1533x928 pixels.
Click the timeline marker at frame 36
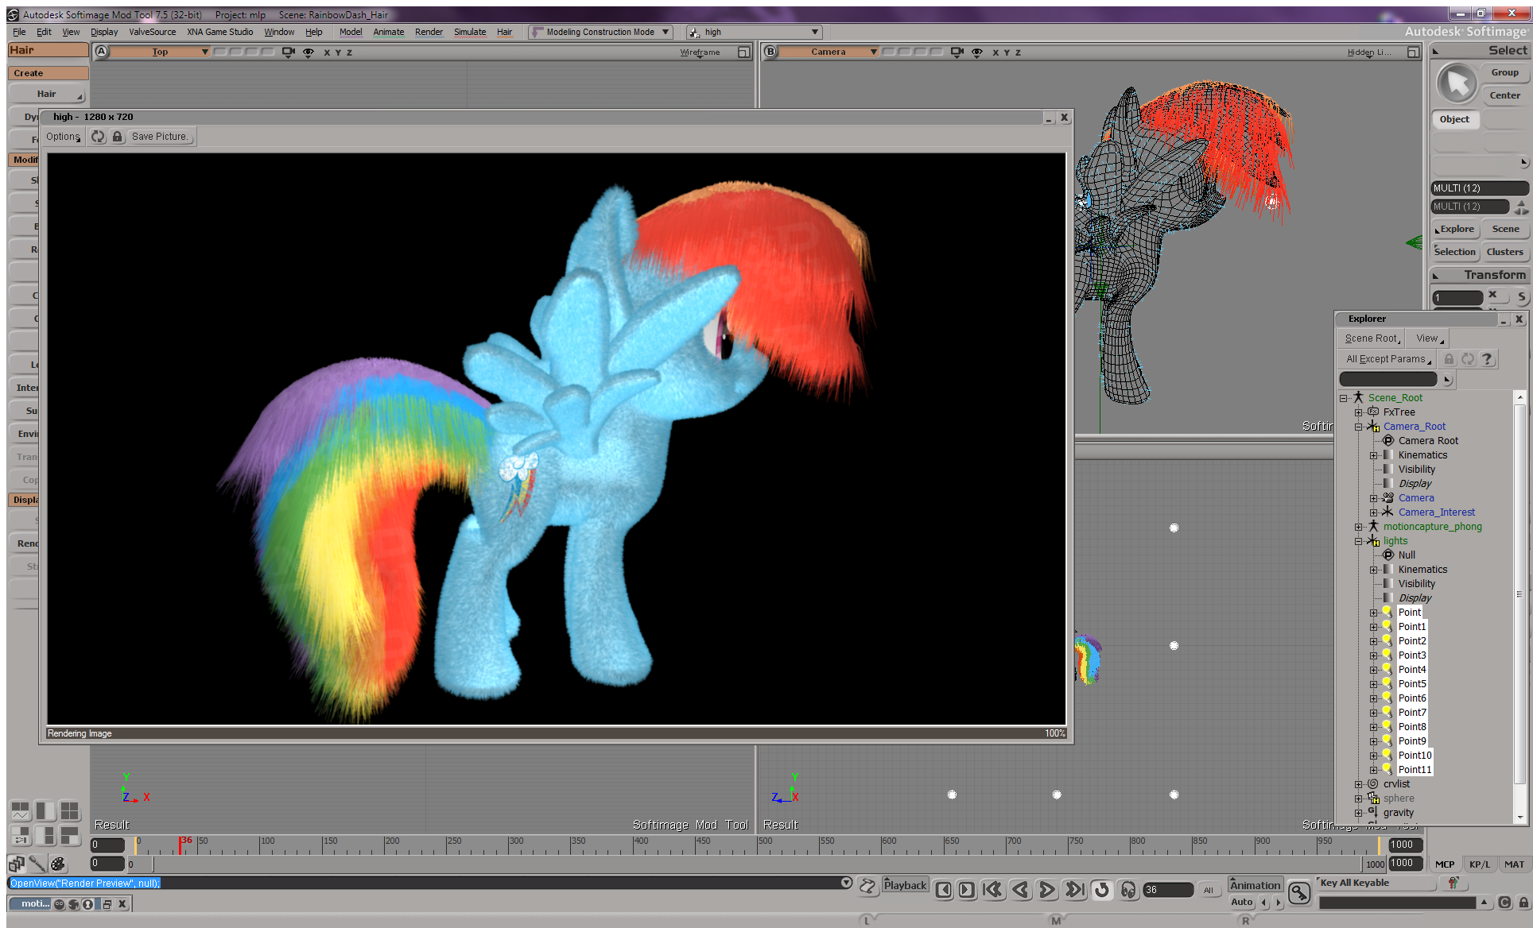click(180, 845)
